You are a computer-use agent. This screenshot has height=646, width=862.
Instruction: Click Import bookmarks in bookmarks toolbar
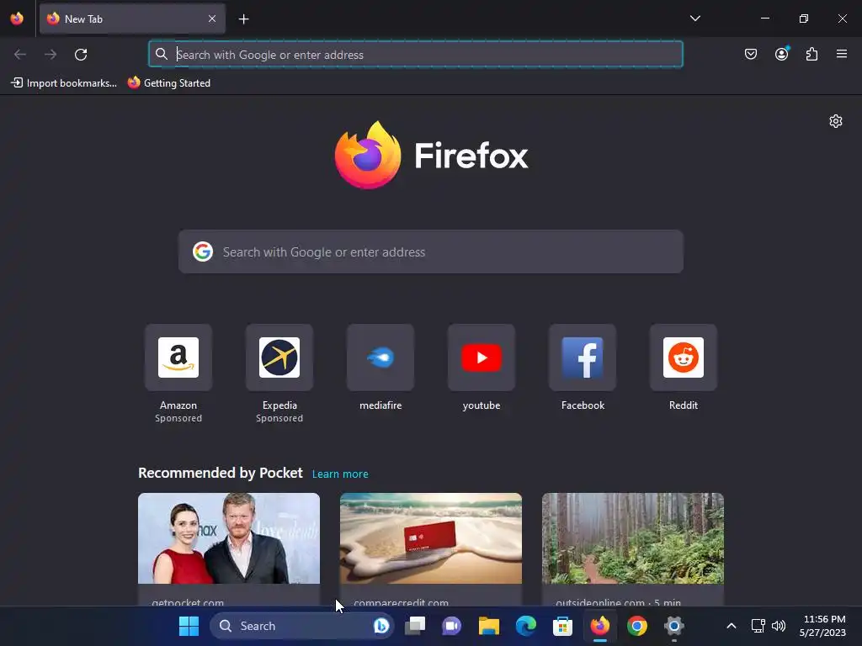[64, 83]
